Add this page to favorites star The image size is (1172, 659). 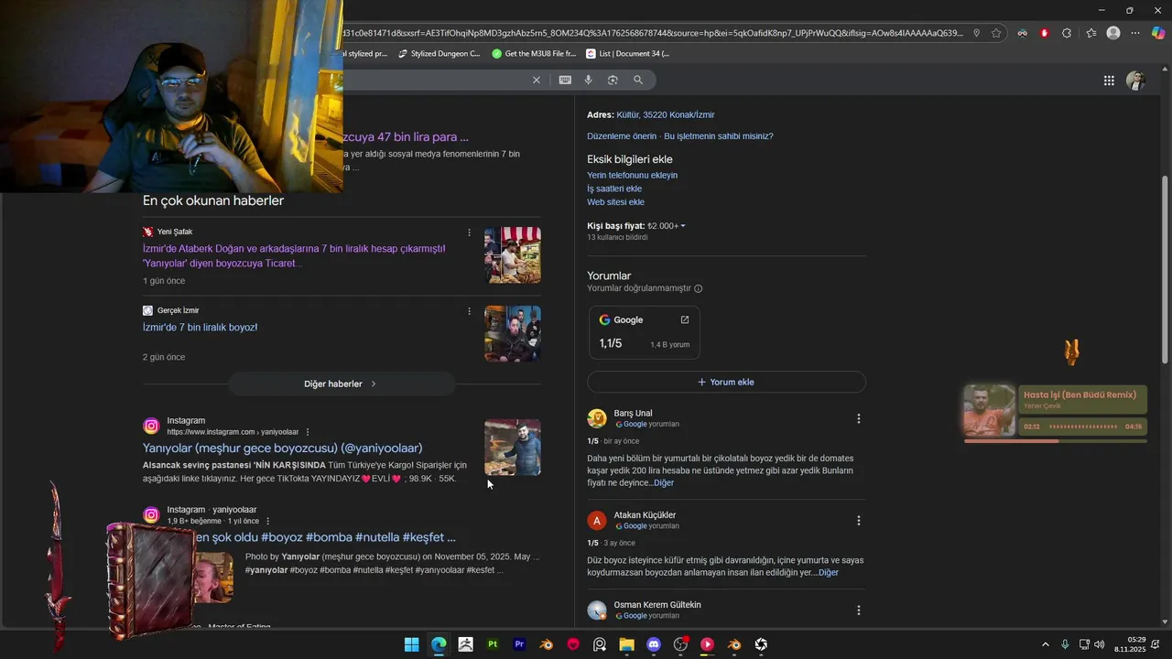coord(996,33)
